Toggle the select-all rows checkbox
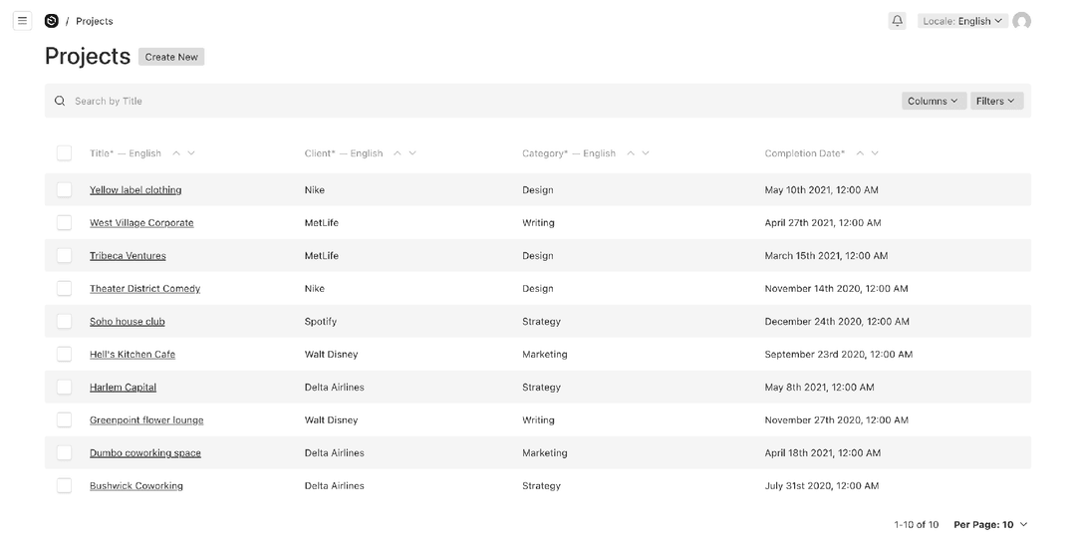Image resolution: width=1076 pixels, height=545 pixels. tap(64, 153)
